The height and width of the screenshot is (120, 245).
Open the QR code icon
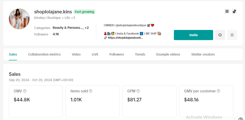(227, 11)
